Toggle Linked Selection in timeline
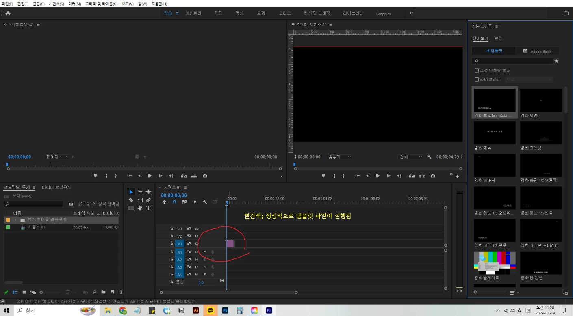Image resolution: width=573 pixels, height=316 pixels. click(x=184, y=202)
